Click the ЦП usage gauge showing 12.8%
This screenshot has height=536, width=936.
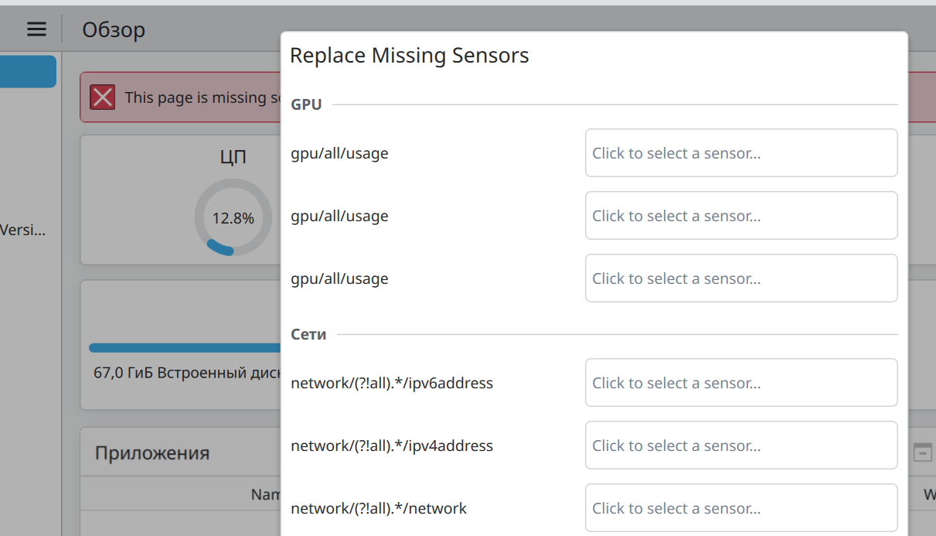coord(233,217)
